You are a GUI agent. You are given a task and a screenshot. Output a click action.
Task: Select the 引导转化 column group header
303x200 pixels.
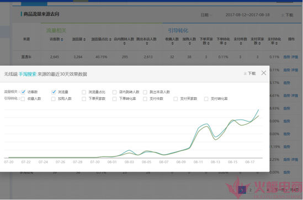[178, 30]
